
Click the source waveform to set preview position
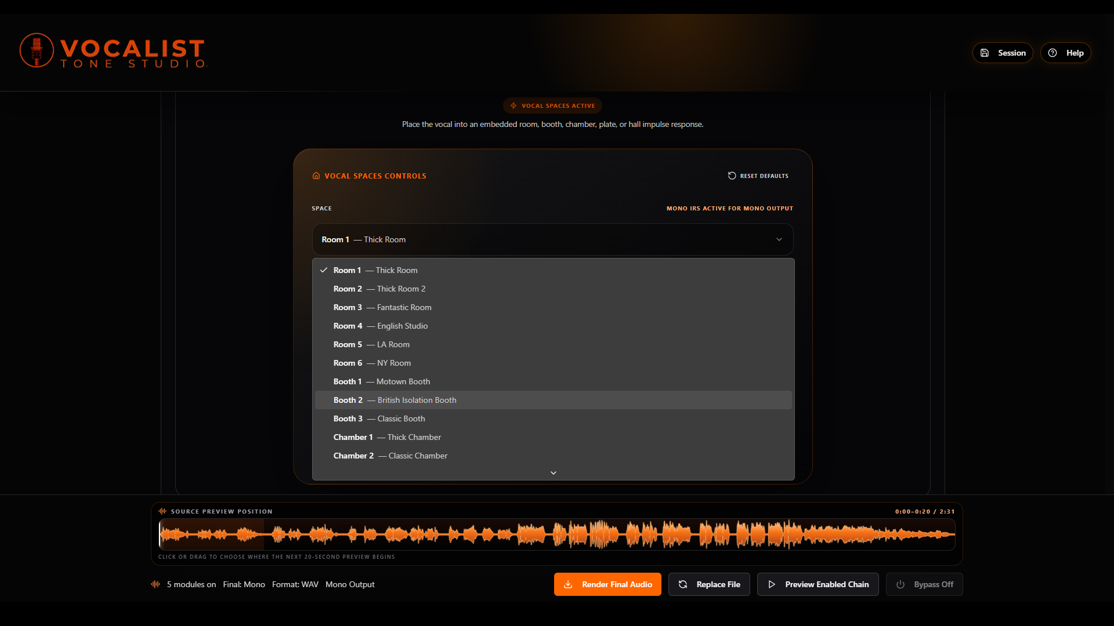pyautogui.click(x=557, y=534)
